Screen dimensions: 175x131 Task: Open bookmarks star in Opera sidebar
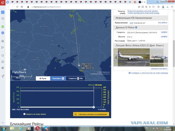pos(3,18)
